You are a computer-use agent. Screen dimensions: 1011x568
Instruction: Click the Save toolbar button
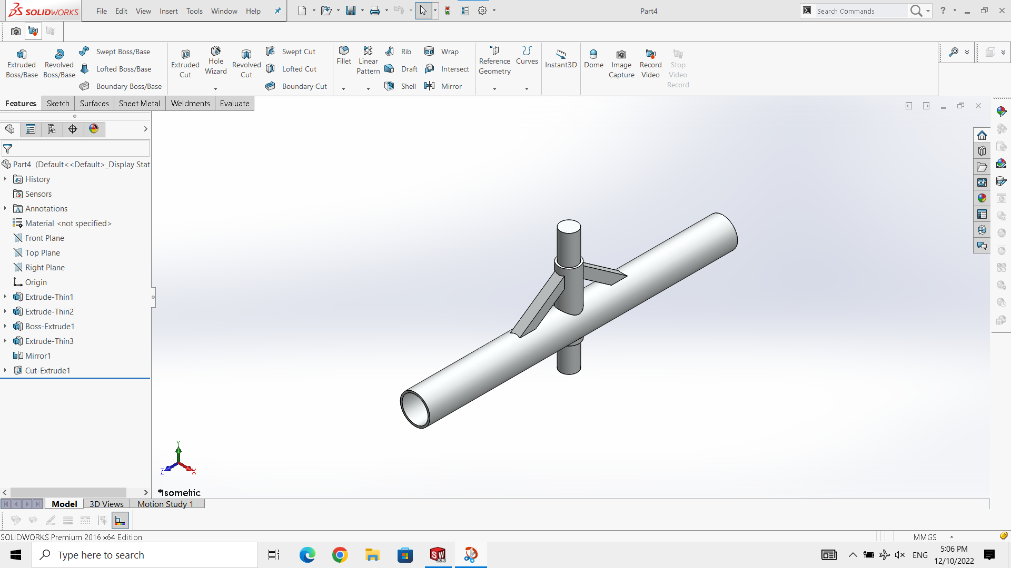(x=351, y=11)
